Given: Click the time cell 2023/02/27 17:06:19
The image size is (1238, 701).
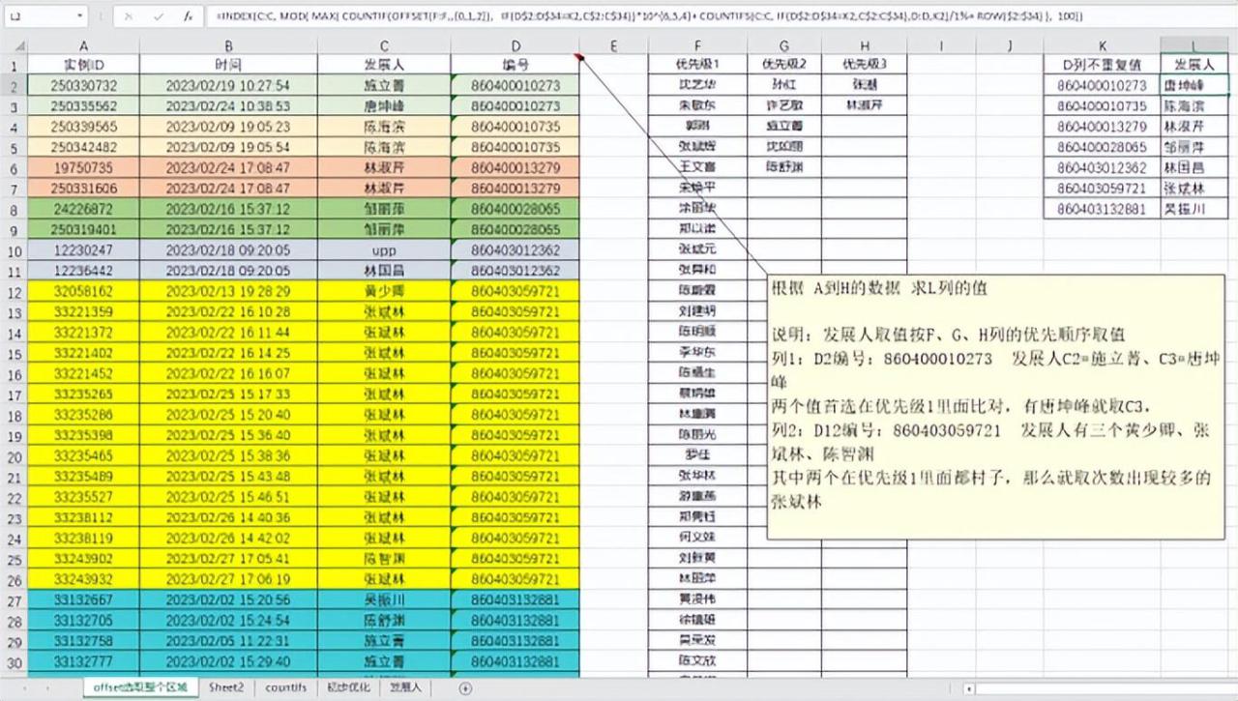Looking at the screenshot, I should [228, 579].
